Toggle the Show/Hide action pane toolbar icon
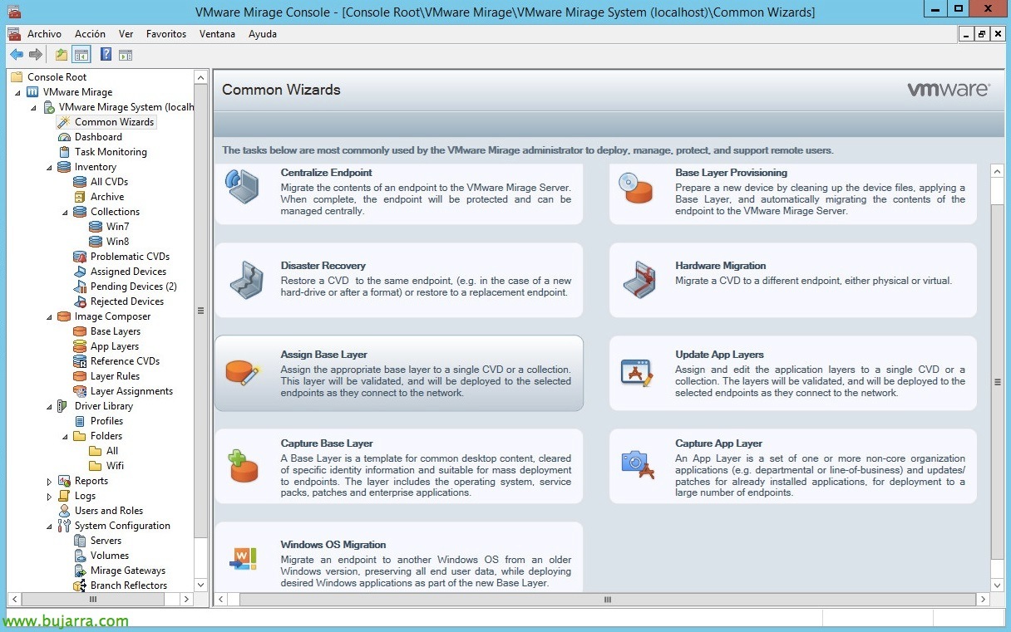 (x=126, y=55)
